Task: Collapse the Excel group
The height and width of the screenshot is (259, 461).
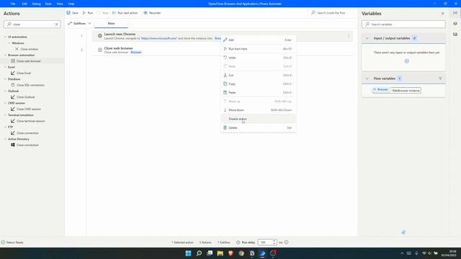Action: click(x=5, y=67)
